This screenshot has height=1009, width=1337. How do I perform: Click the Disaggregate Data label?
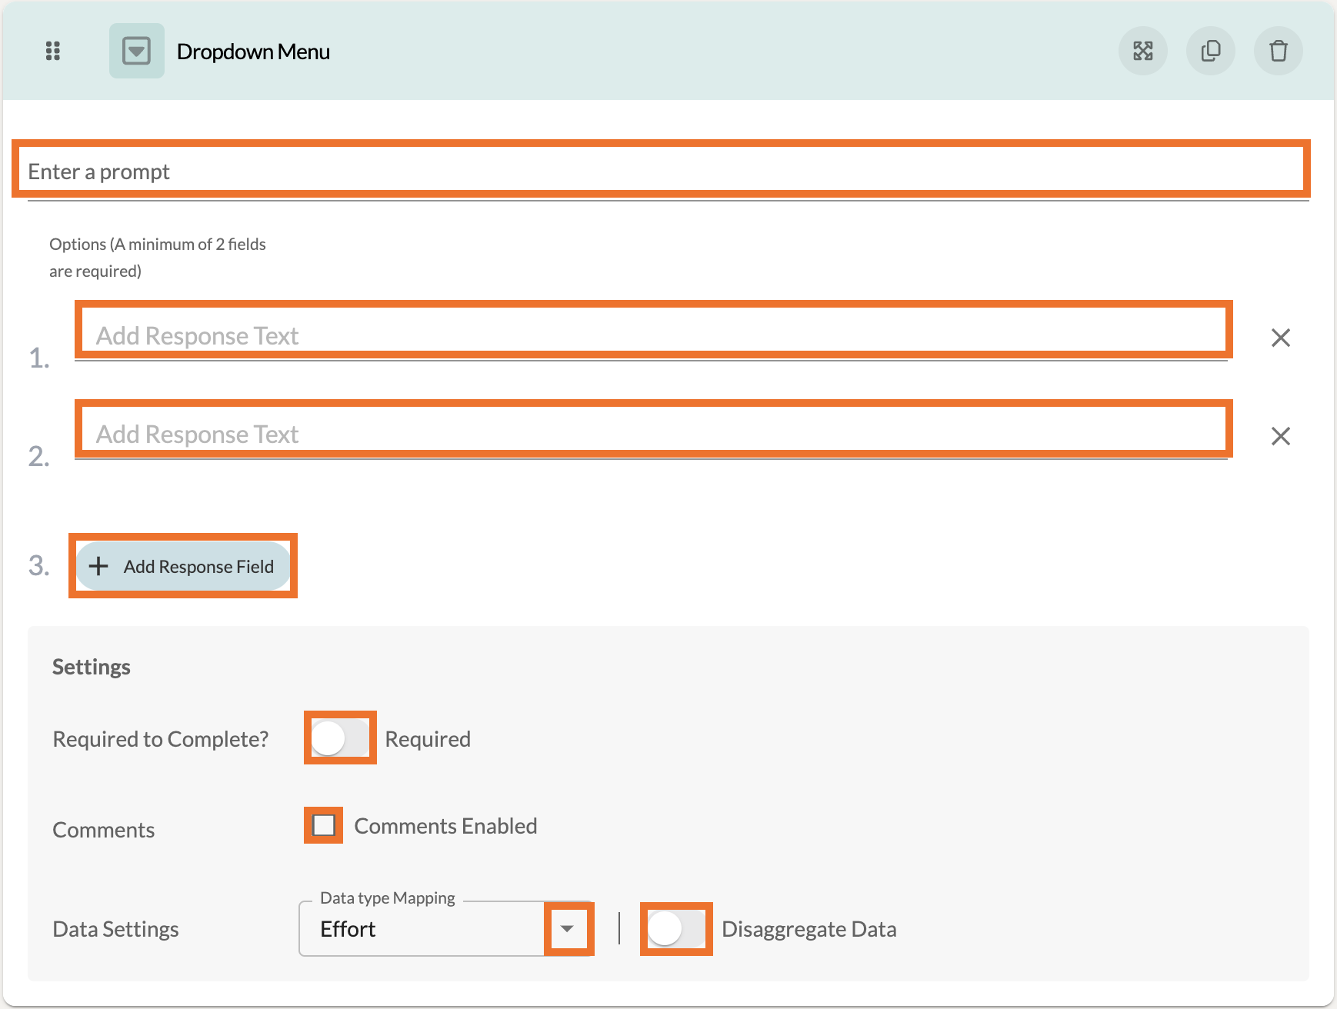809,929
